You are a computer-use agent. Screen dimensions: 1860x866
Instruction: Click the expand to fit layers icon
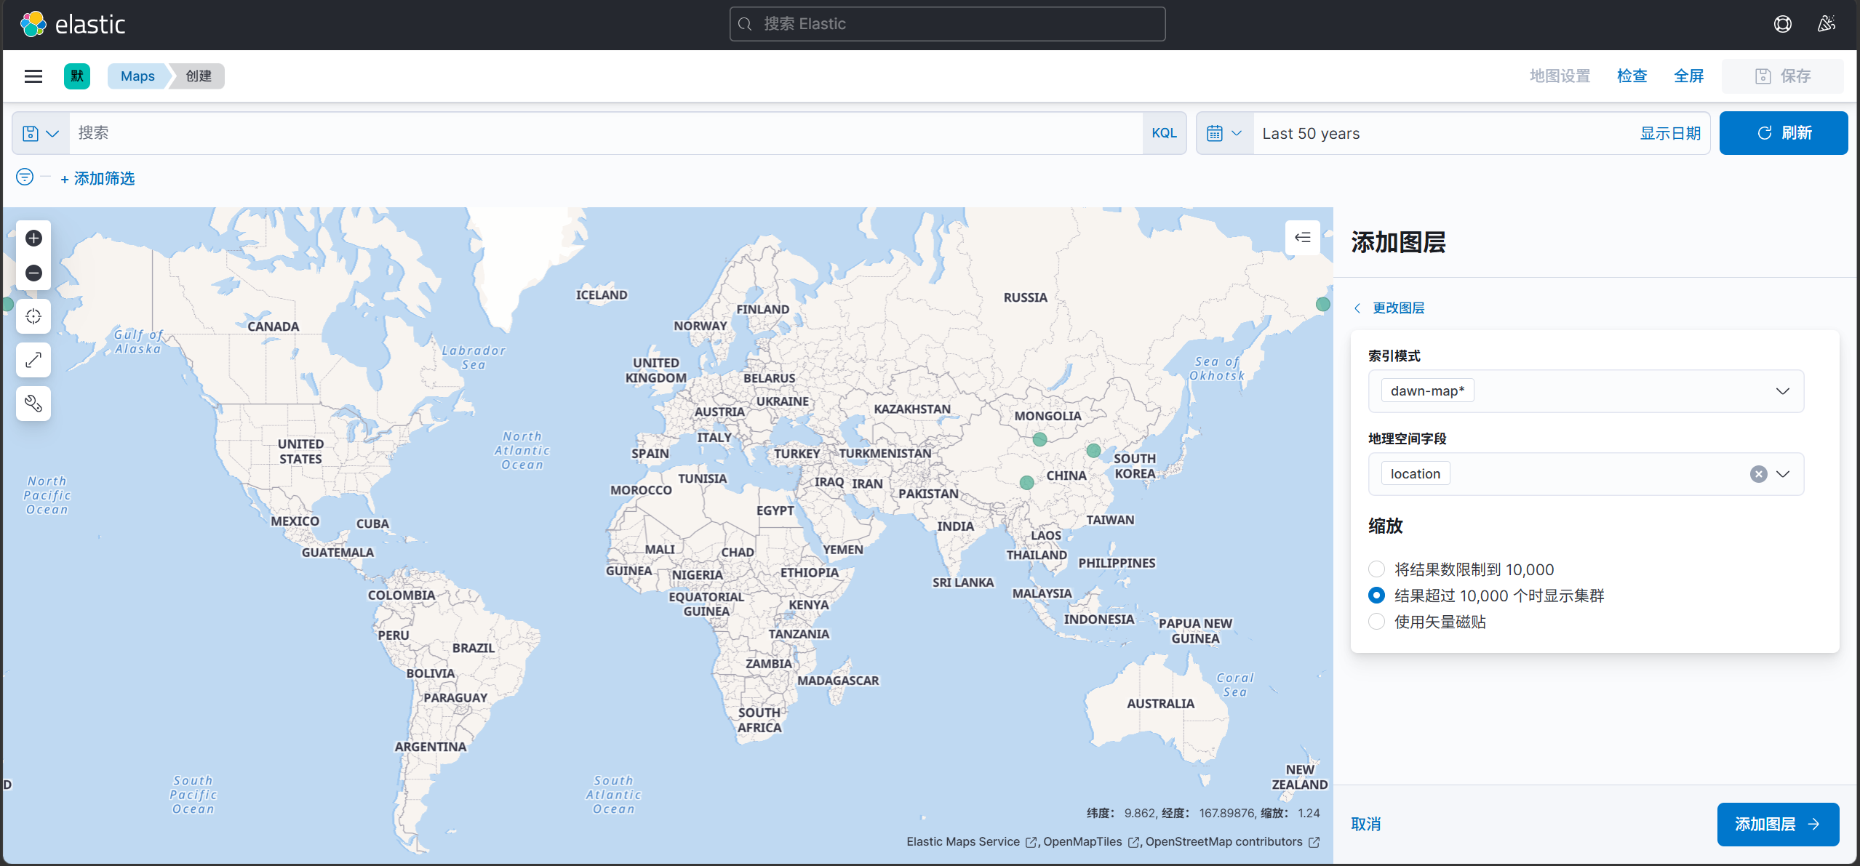[x=33, y=360]
